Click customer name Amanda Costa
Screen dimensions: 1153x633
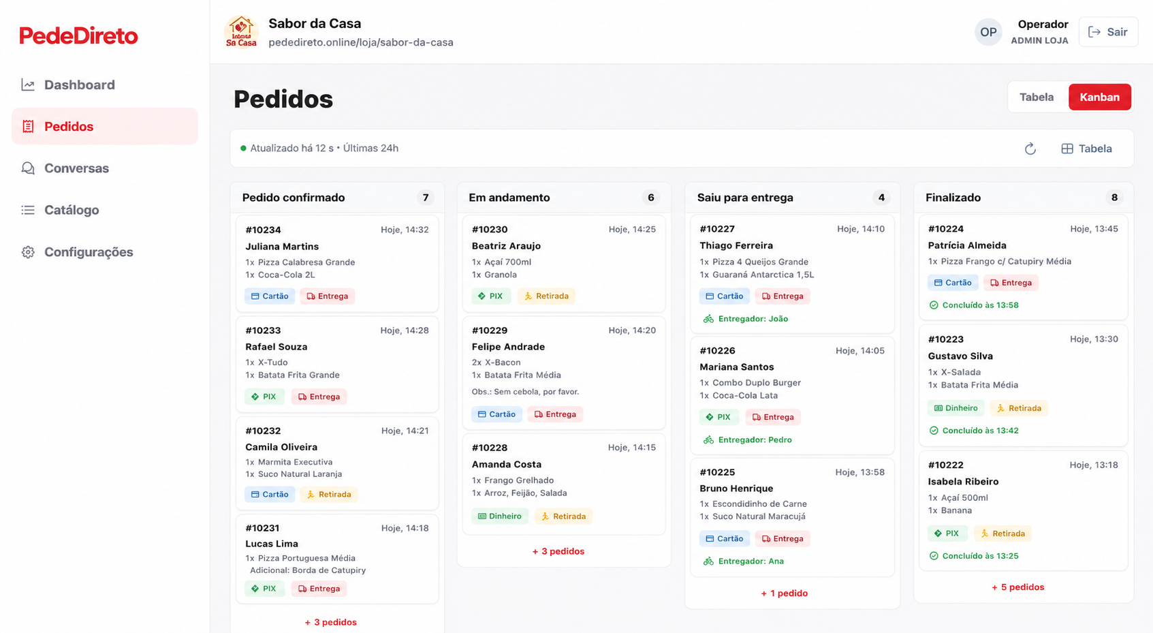point(507,464)
